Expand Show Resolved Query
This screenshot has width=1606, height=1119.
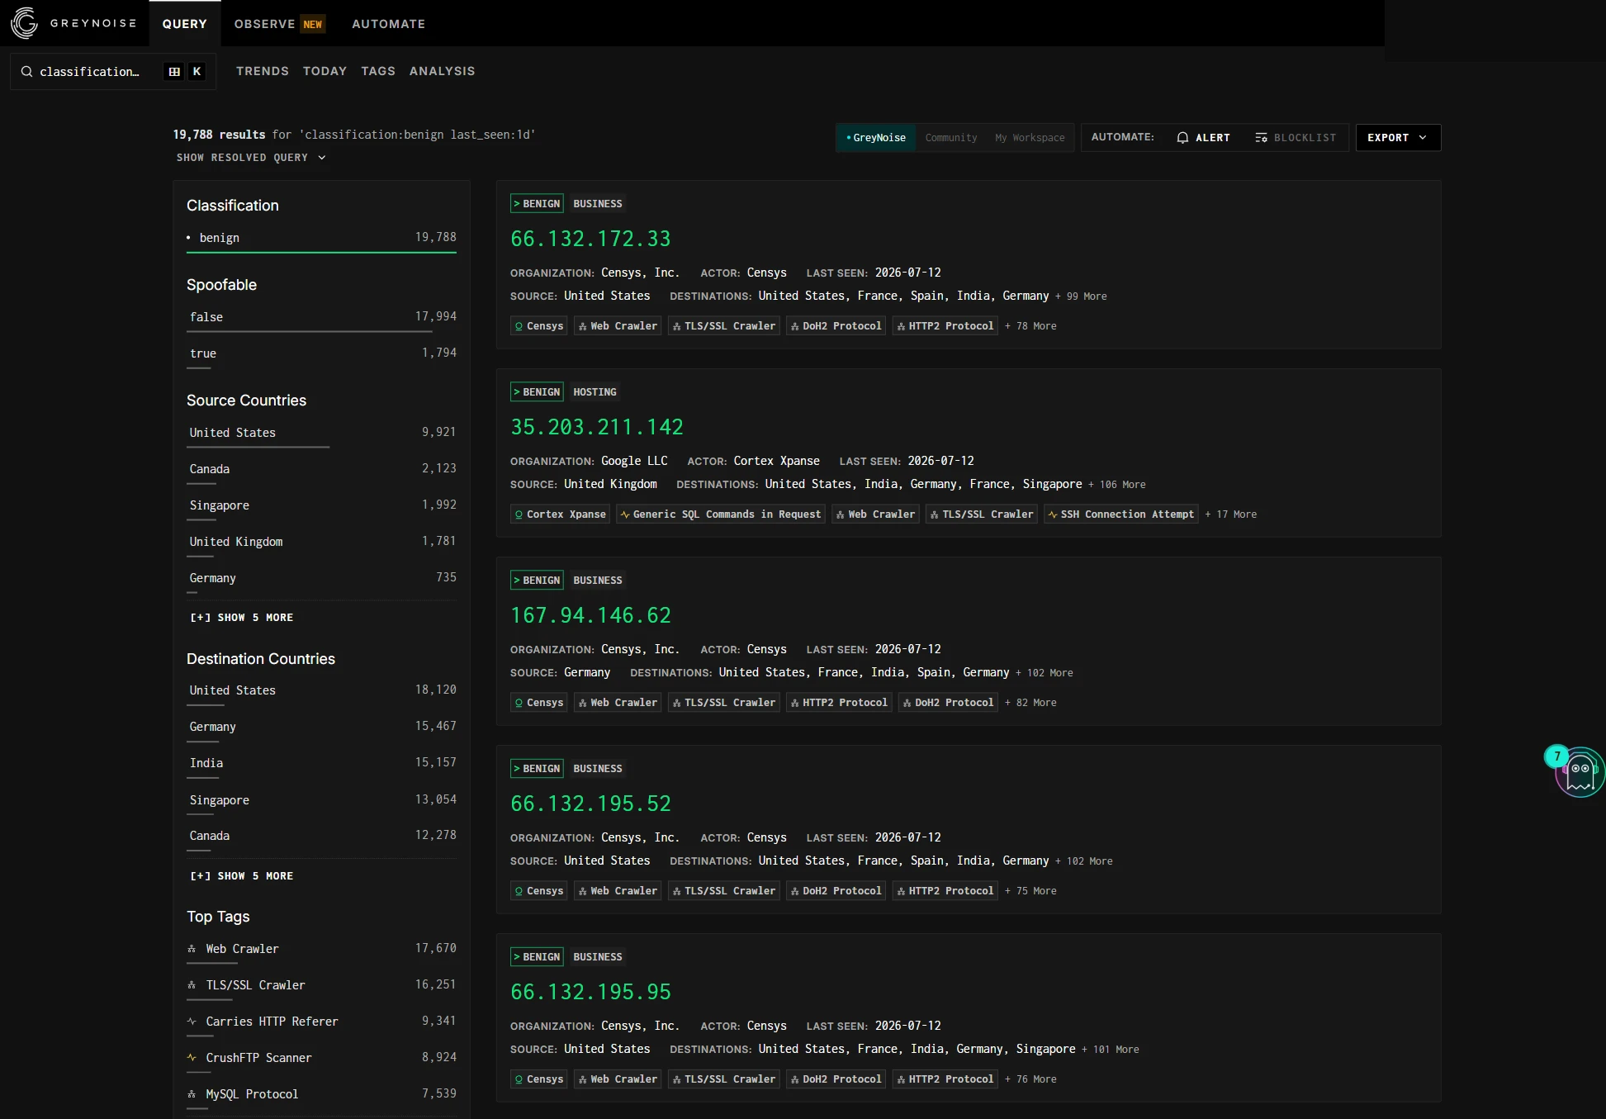tap(251, 158)
